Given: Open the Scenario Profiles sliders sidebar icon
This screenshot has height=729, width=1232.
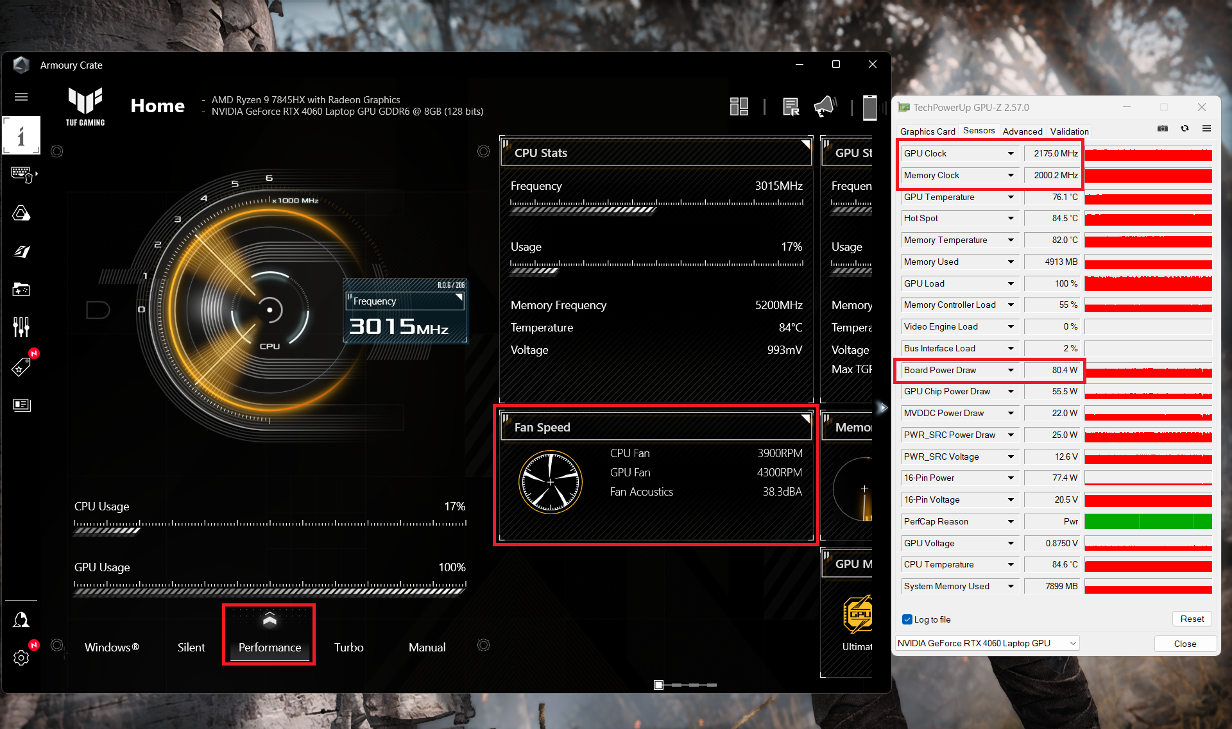Looking at the screenshot, I should coord(21,327).
